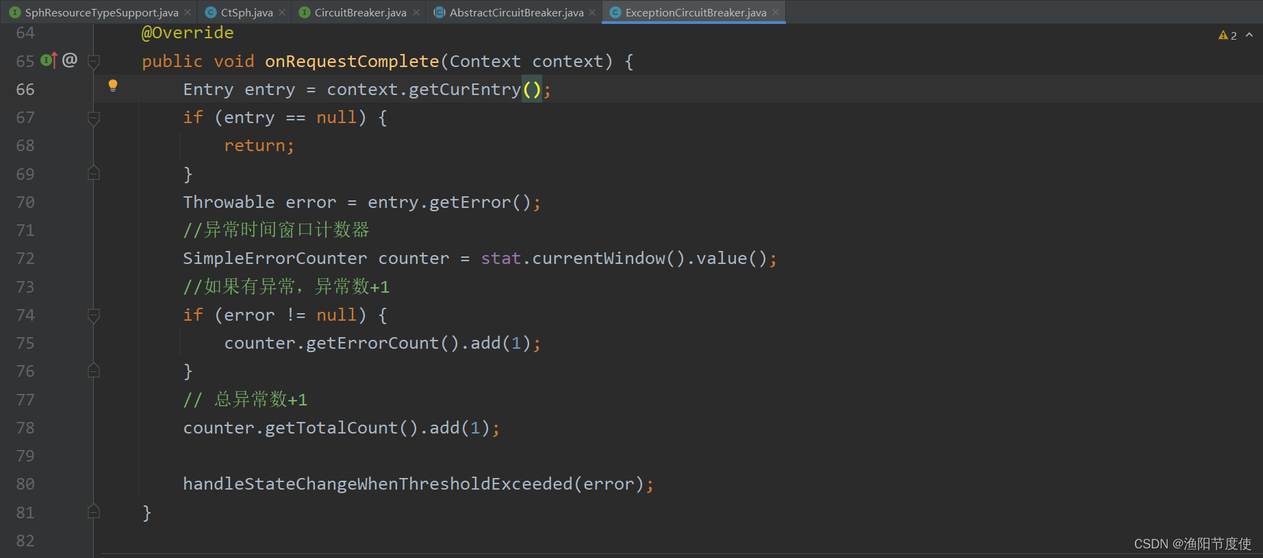Jump to previous highlighted problem using up arrow
The height and width of the screenshot is (558, 1263).
(1249, 35)
